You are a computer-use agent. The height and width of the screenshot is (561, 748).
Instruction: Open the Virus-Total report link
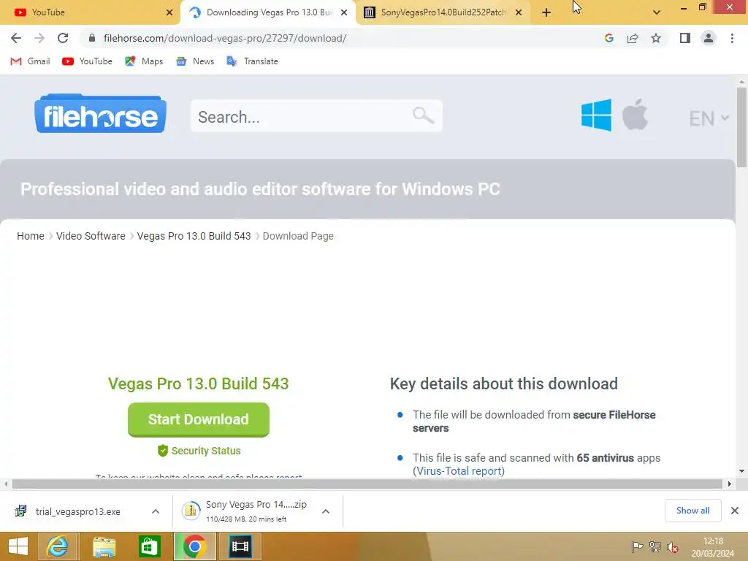tap(459, 471)
